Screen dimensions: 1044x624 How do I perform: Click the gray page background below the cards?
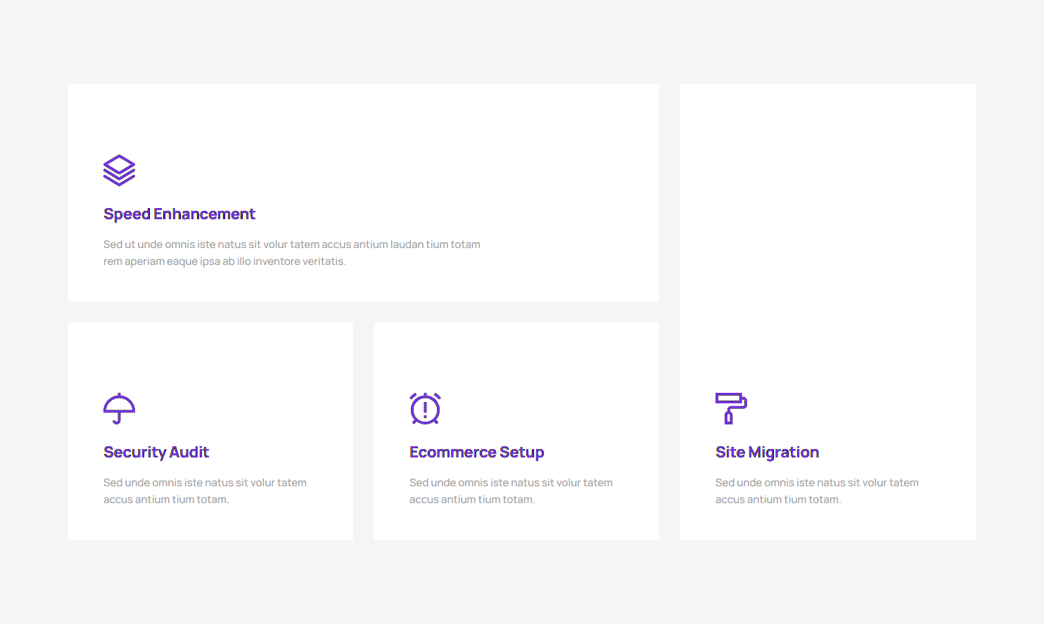click(x=522, y=583)
